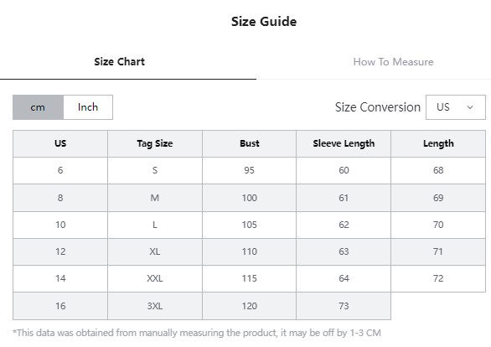Click the Length column header
491x347 pixels.
[438, 143]
